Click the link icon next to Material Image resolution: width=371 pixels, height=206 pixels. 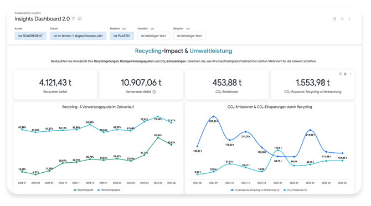(124, 29)
